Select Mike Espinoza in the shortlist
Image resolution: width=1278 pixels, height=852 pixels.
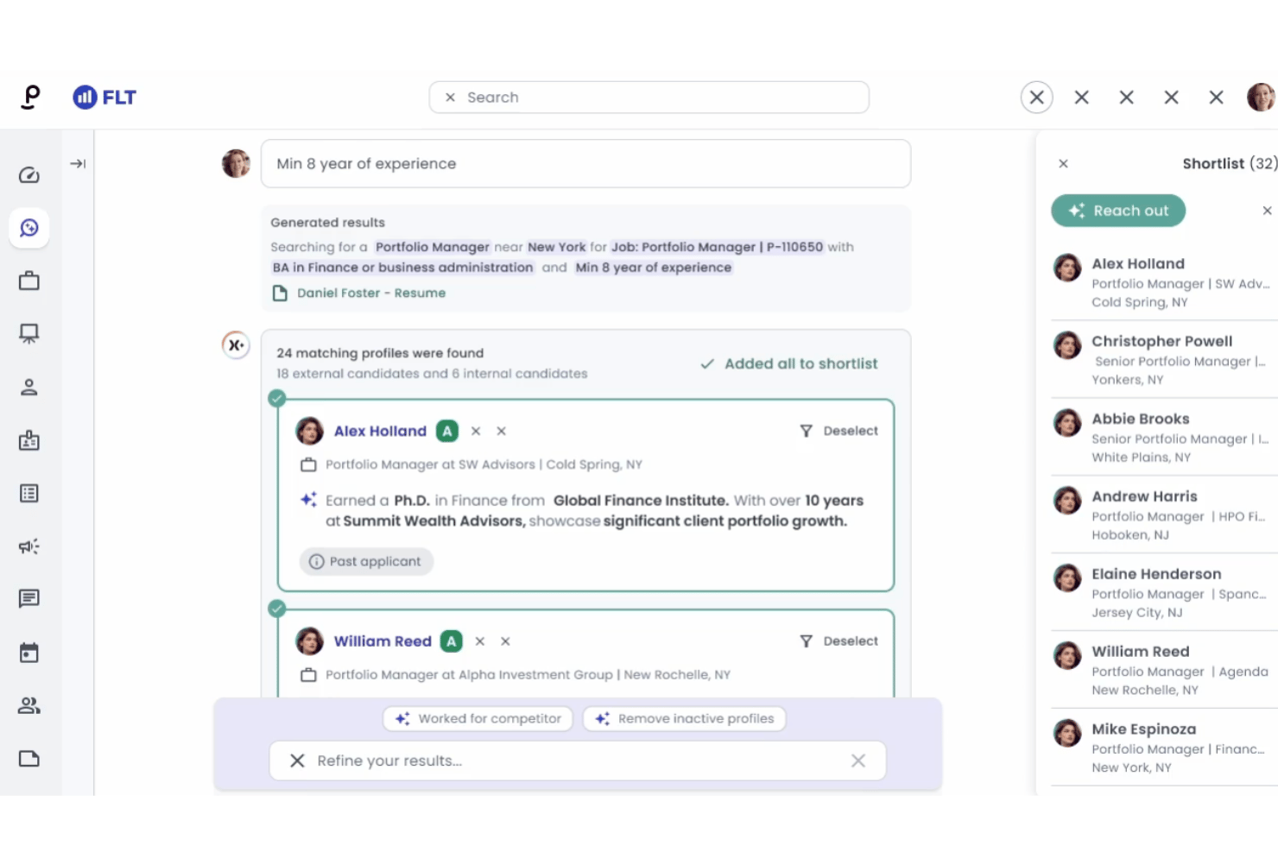click(x=1164, y=748)
